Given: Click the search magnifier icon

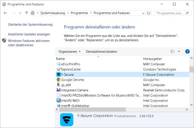Looking at the screenshot, I should click(187, 13).
